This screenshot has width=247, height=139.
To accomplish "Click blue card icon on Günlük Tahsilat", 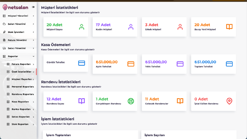I will (82, 63).
